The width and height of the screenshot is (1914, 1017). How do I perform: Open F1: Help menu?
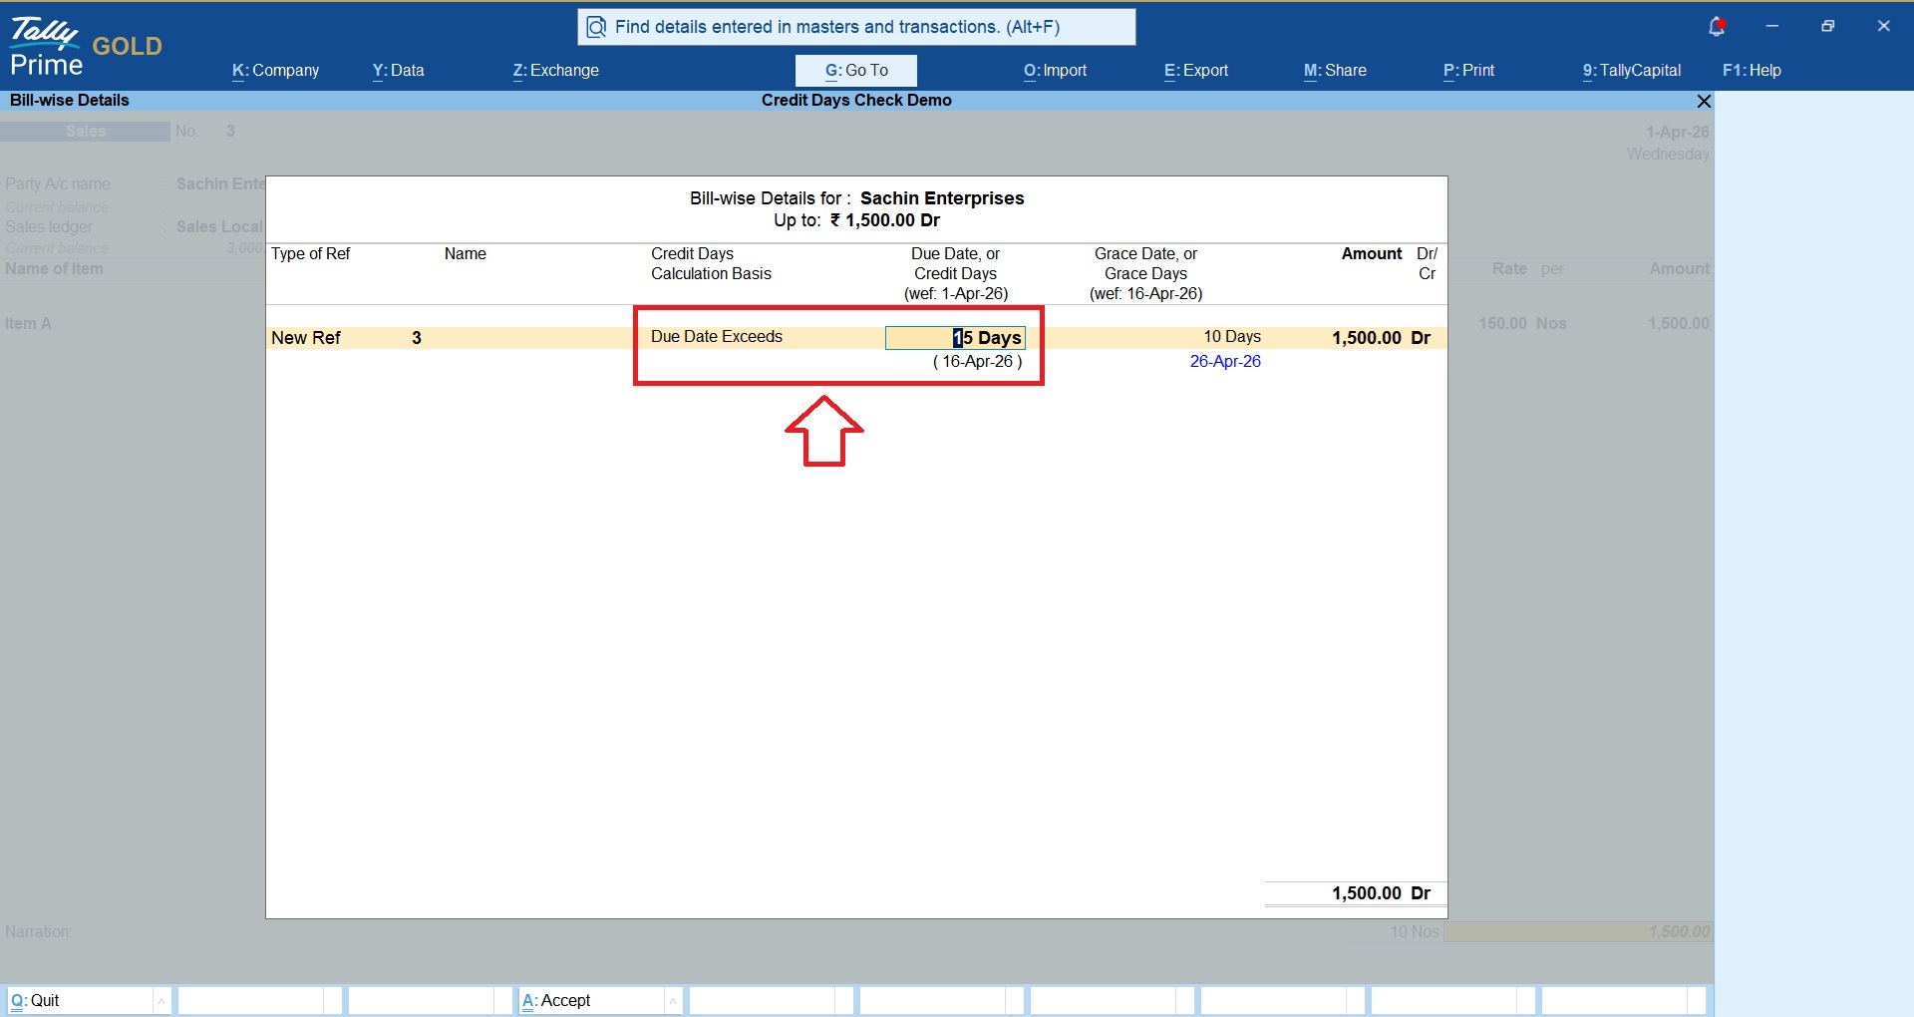(1752, 71)
